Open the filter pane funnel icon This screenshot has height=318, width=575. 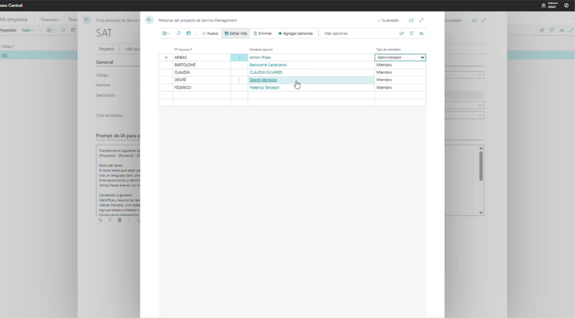pyautogui.click(x=412, y=34)
